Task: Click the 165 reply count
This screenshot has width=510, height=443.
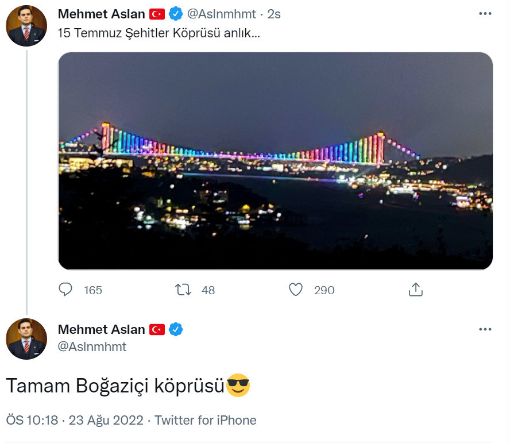Action: click(x=93, y=290)
